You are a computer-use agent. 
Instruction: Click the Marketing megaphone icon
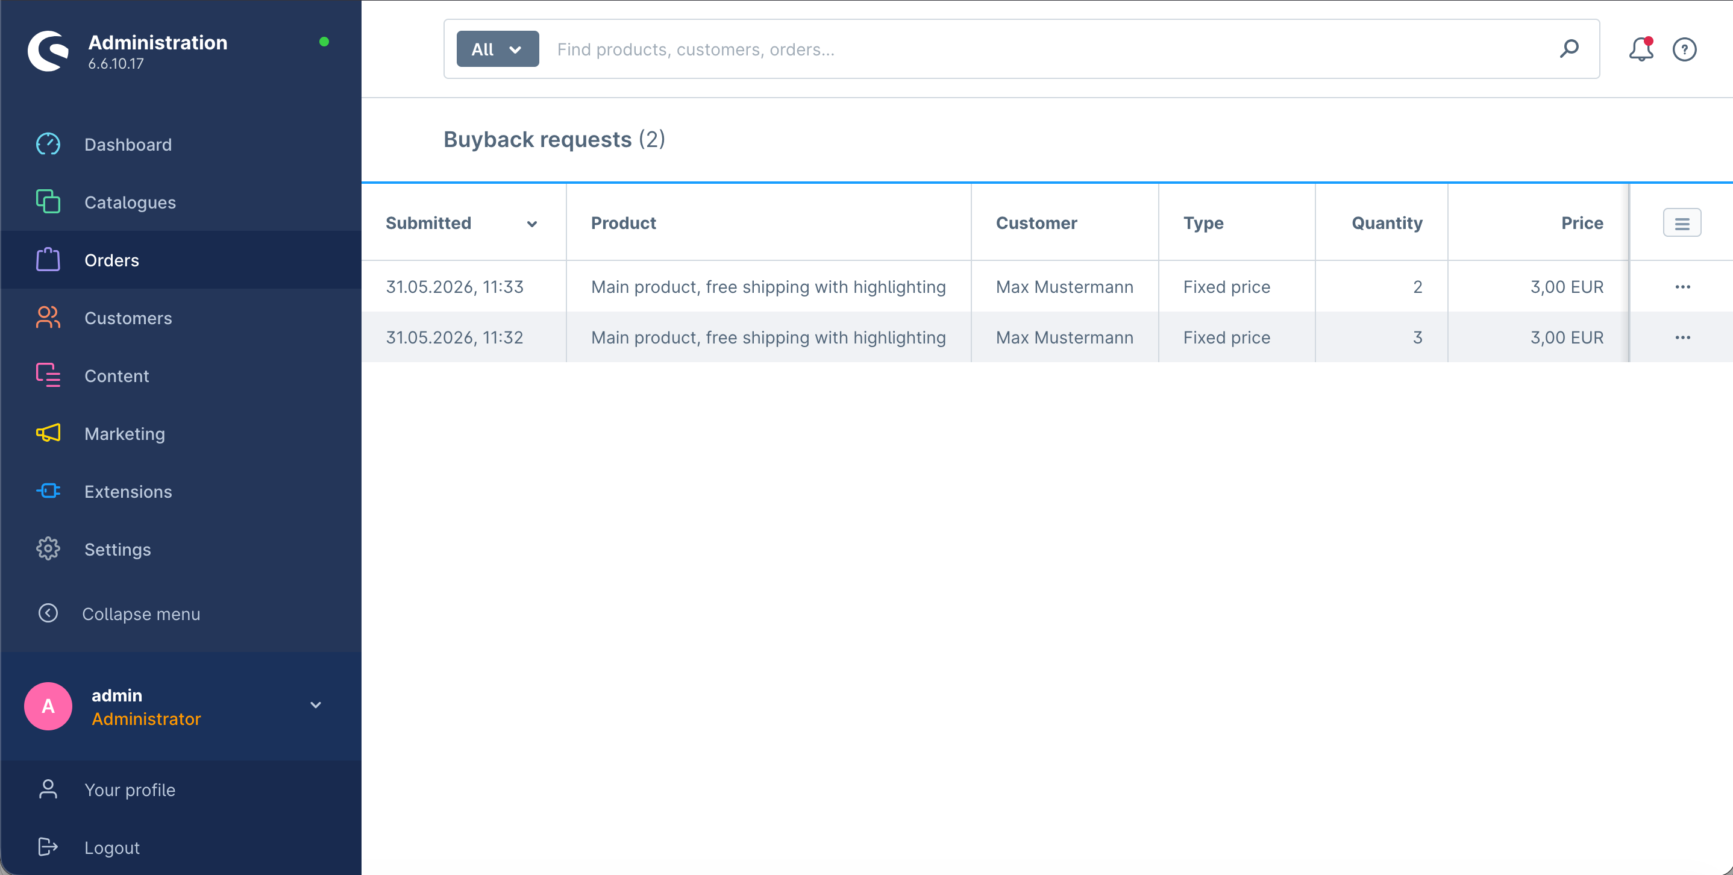point(48,433)
